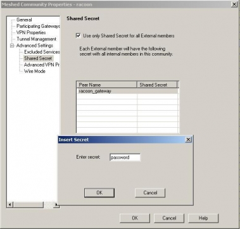The width and height of the screenshot is (240, 229).
Task: Open Advanced VPN Properties page
Action: [42, 65]
